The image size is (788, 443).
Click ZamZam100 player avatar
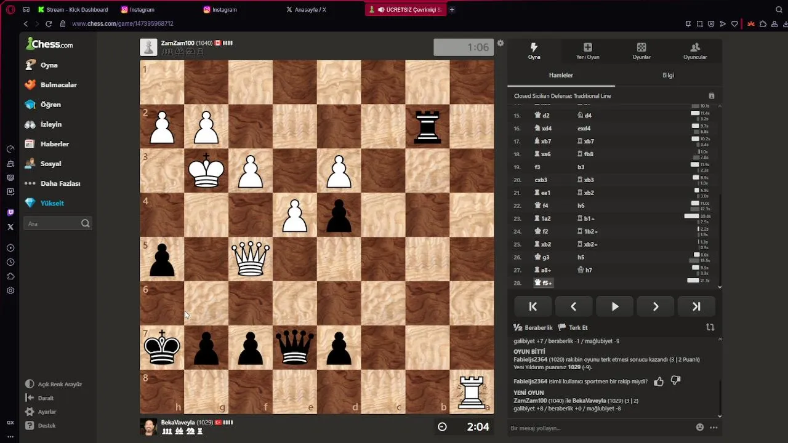(x=148, y=47)
